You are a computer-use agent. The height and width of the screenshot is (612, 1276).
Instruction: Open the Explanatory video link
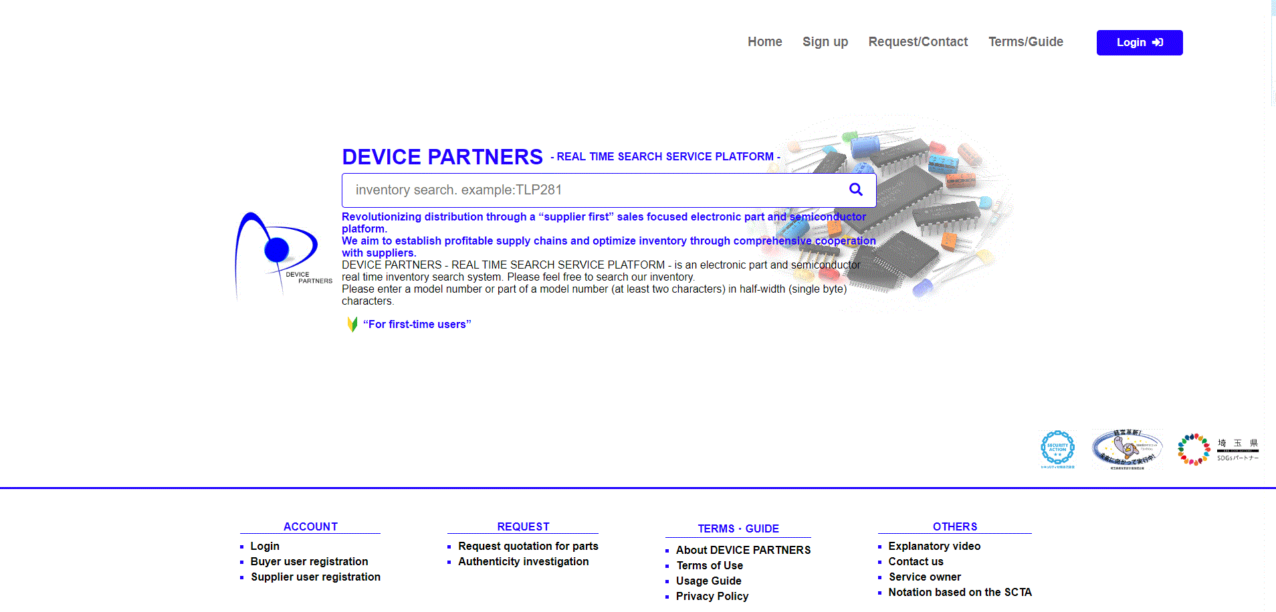[x=934, y=547]
